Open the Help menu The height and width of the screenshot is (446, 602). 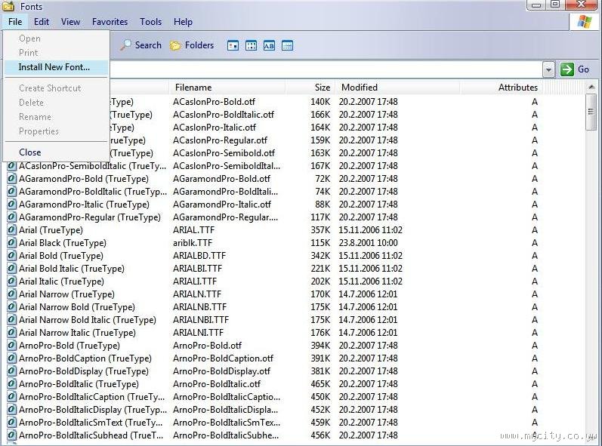tap(183, 22)
